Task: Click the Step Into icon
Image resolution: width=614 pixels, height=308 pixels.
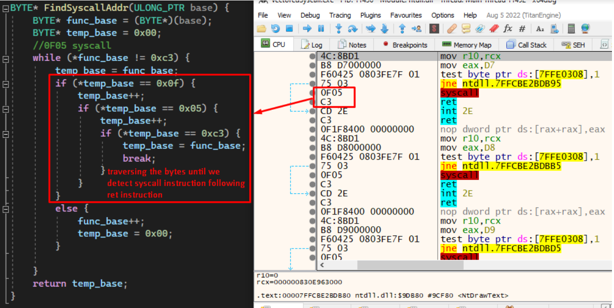Action: pyautogui.click(x=339, y=28)
